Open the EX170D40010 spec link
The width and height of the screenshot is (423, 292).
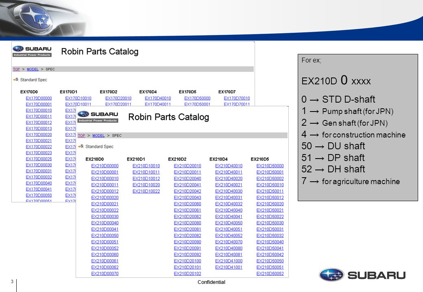click(158, 98)
